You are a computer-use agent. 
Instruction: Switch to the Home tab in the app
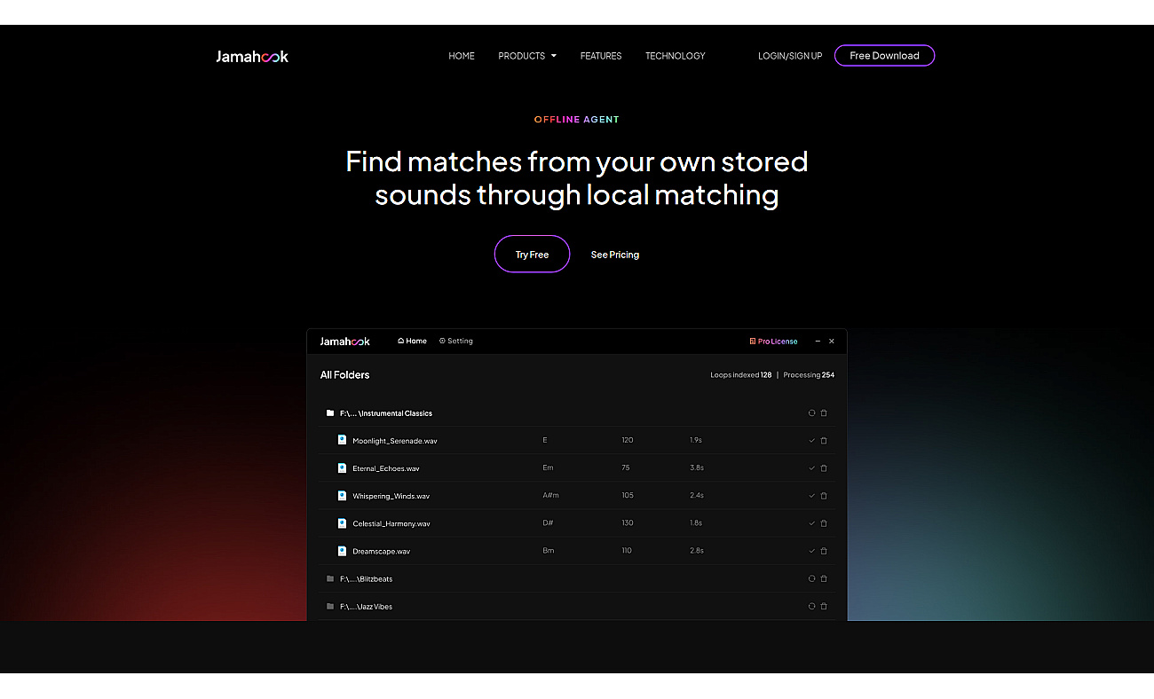[x=413, y=341]
